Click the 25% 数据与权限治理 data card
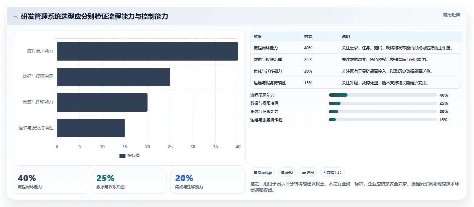 pyautogui.click(x=129, y=181)
